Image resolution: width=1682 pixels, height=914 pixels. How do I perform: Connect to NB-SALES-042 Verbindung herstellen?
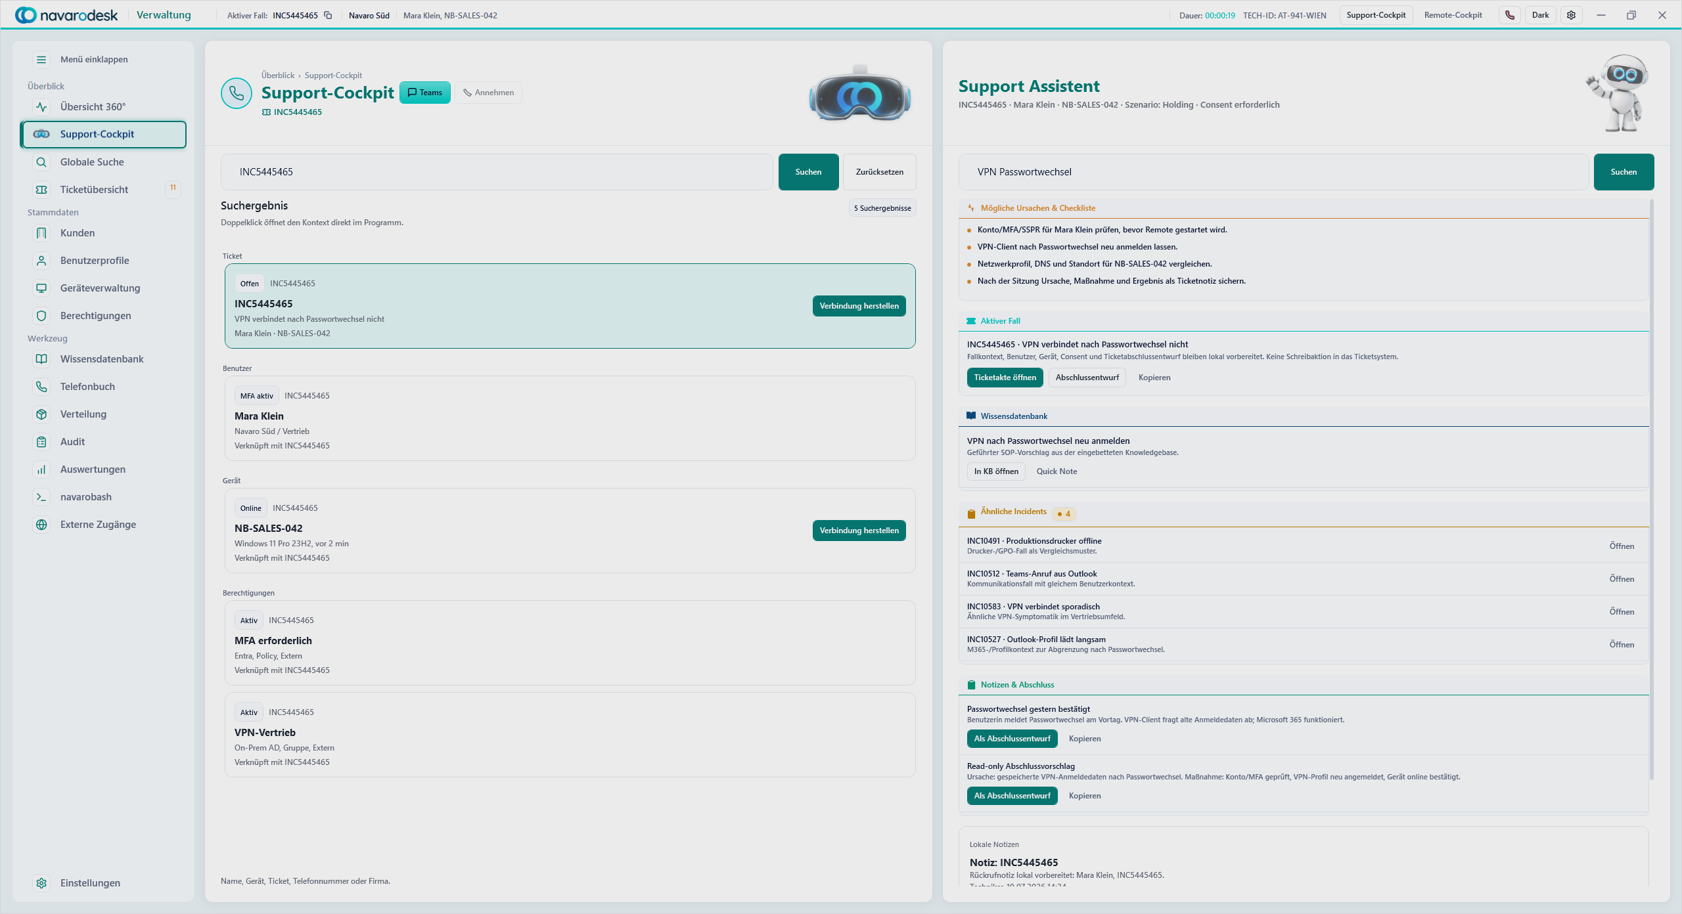pyautogui.click(x=859, y=531)
